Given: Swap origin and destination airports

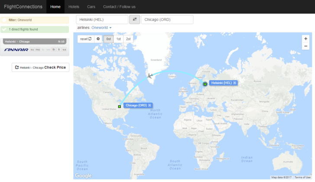Looking at the screenshot, I should 135,19.
